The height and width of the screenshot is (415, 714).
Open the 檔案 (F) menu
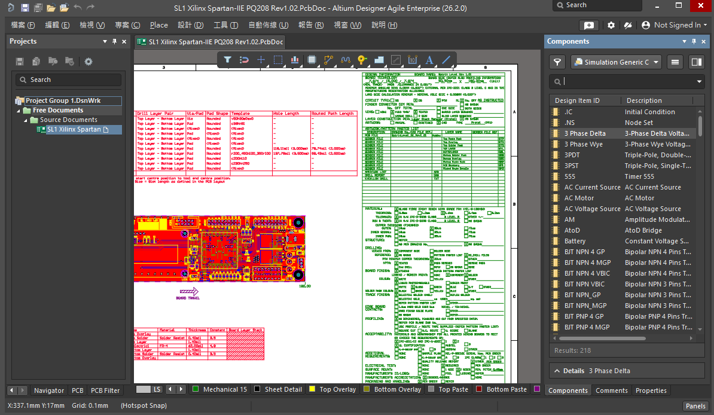(x=23, y=25)
